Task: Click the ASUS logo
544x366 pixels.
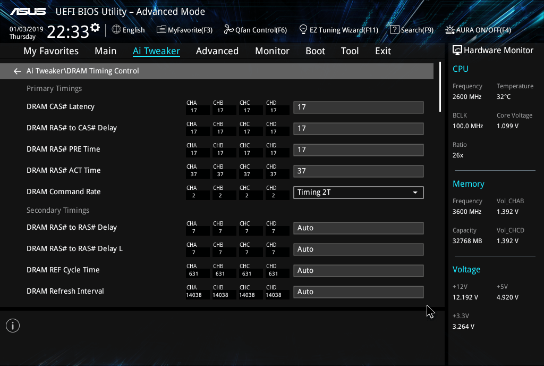Action: 28,12
